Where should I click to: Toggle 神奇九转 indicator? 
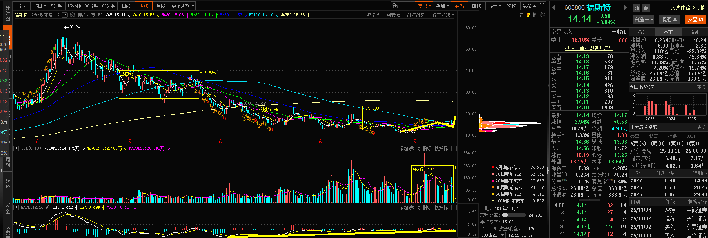click(86, 15)
